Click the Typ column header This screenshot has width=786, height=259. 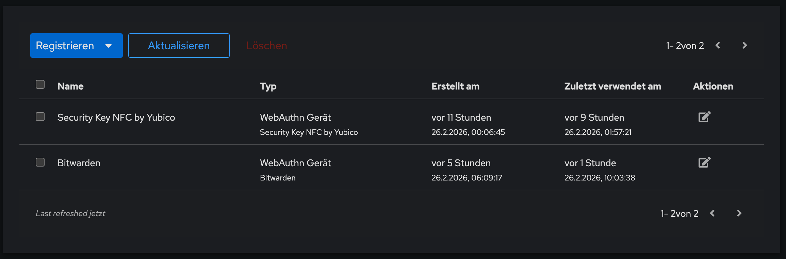tap(268, 86)
